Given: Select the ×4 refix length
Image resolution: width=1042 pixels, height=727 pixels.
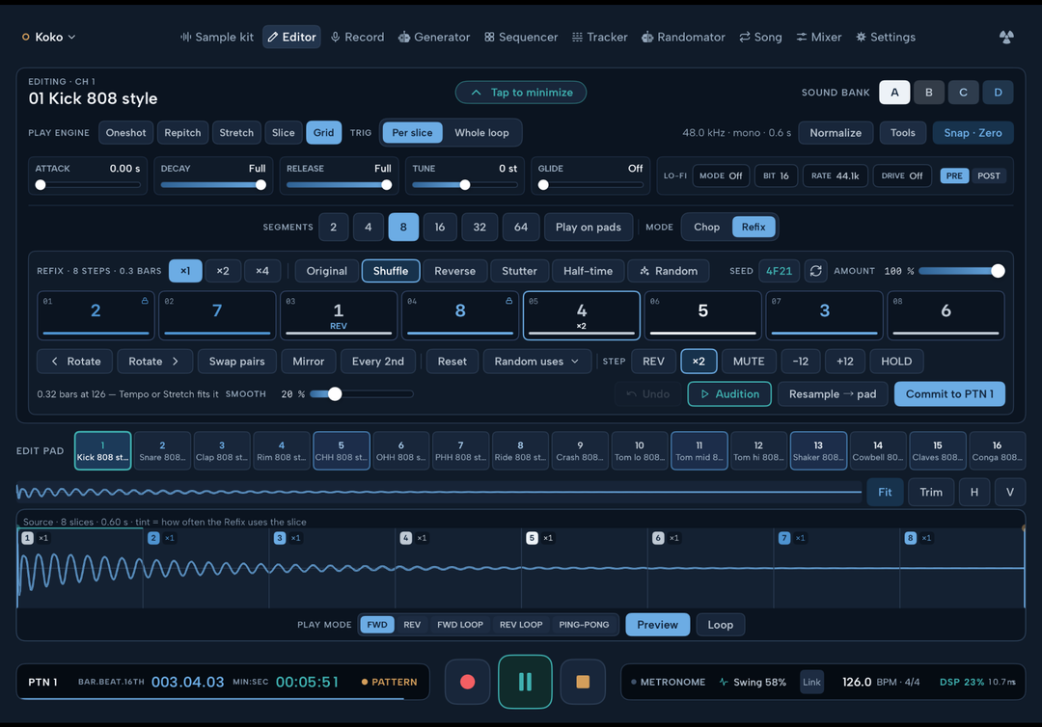Looking at the screenshot, I should (x=262, y=271).
